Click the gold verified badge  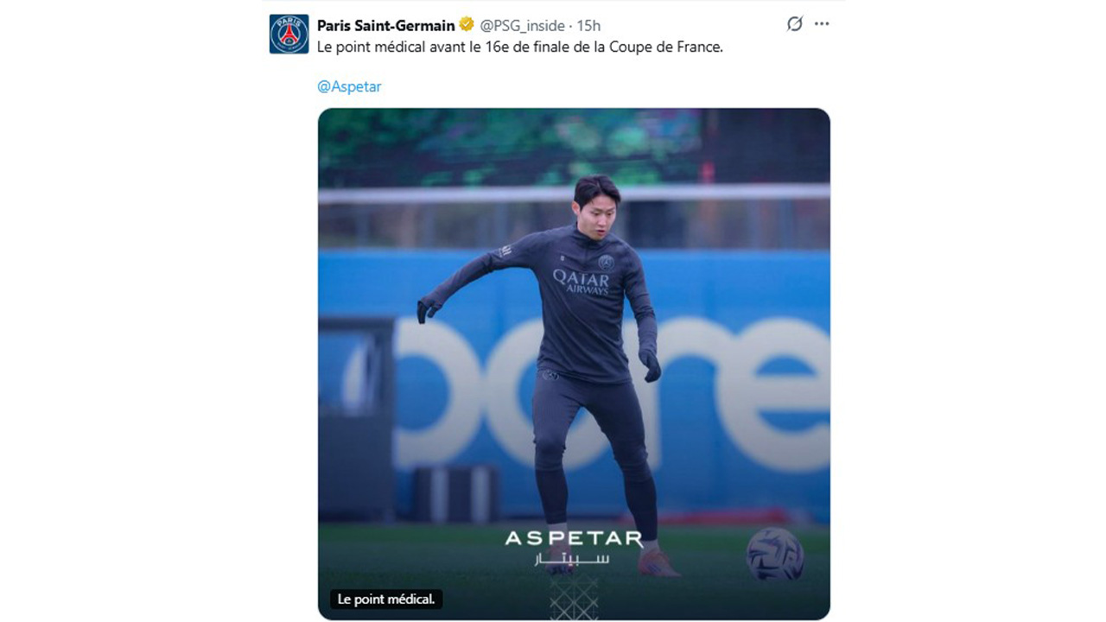[x=467, y=25]
